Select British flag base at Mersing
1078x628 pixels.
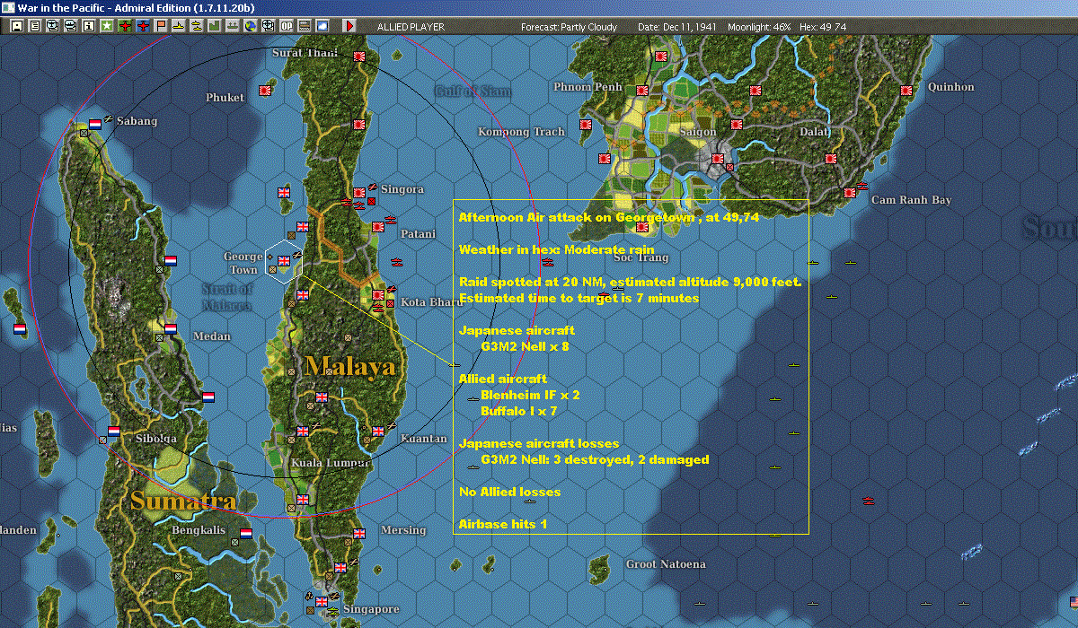point(359,533)
